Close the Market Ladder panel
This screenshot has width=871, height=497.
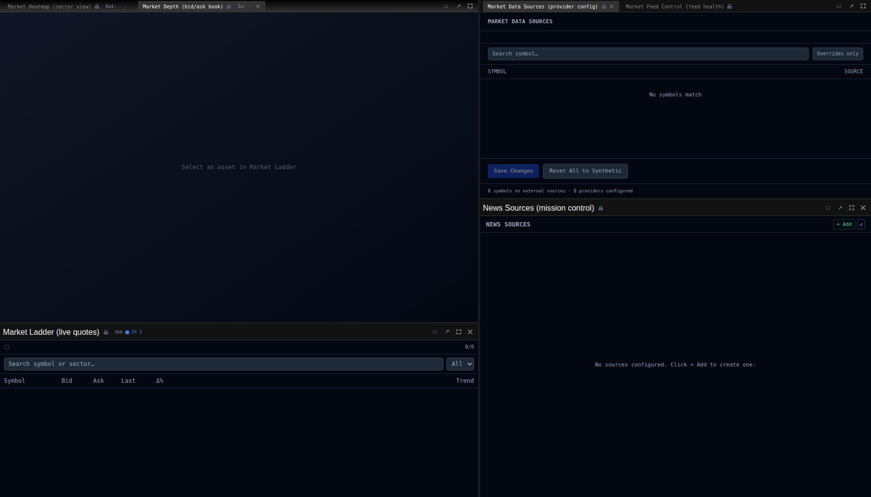[470, 332]
